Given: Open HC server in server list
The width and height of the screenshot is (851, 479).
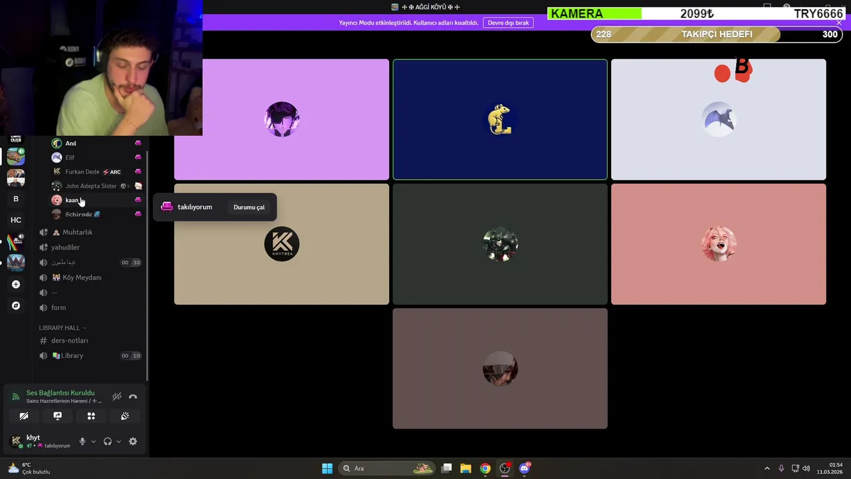Looking at the screenshot, I should [x=16, y=220].
